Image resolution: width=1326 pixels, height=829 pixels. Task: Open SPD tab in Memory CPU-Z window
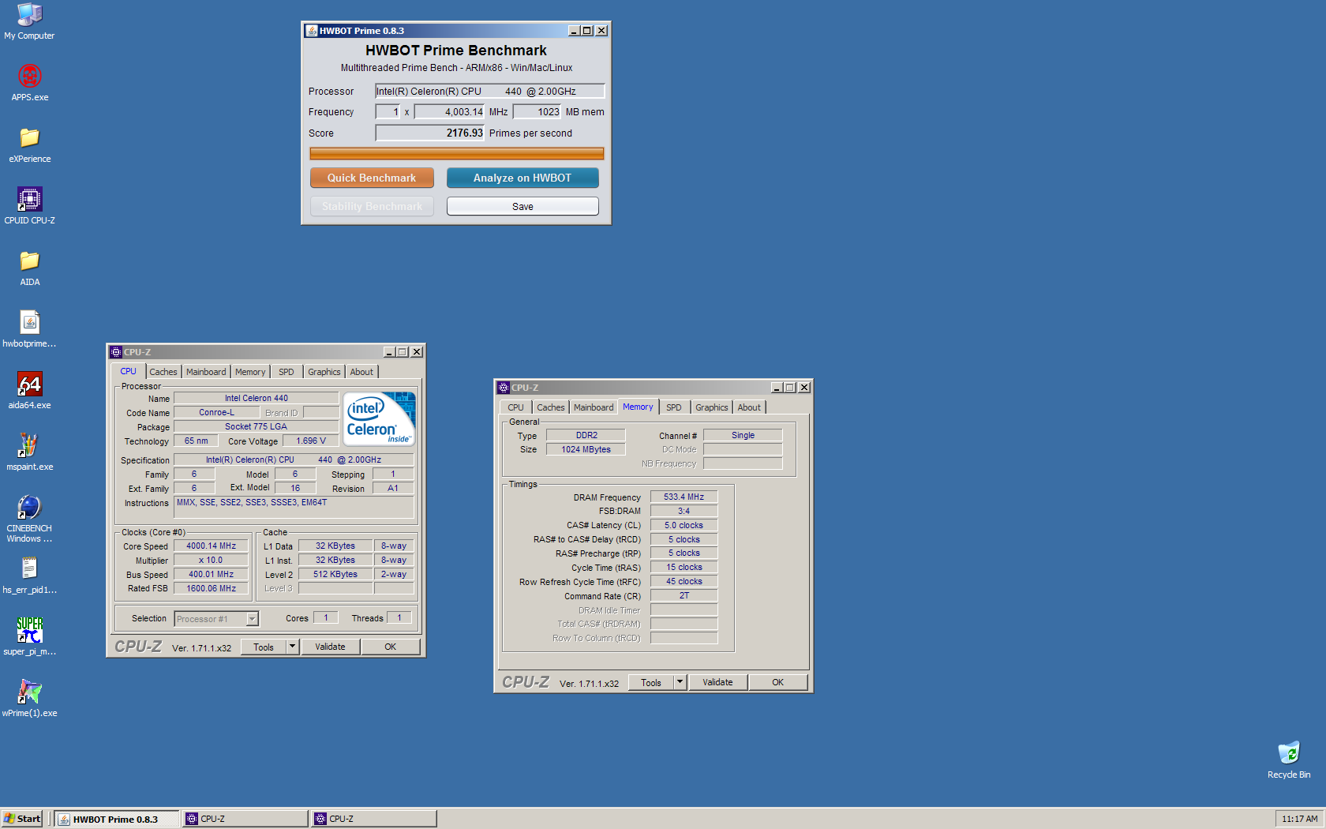674,407
